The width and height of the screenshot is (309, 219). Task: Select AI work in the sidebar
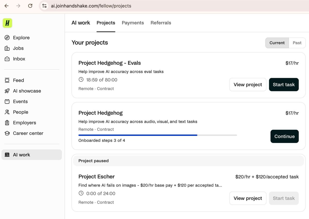32,155
